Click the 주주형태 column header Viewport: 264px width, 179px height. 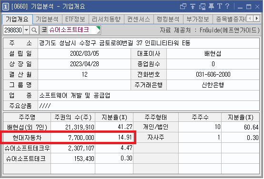tap(156, 118)
